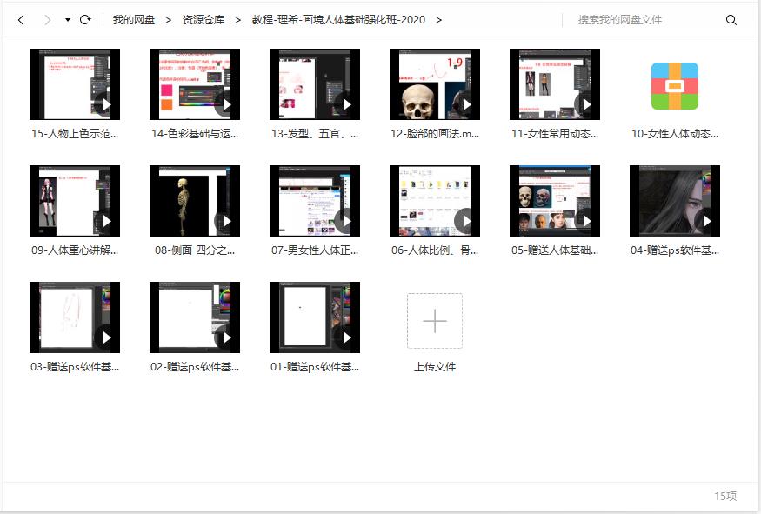
Task: Refresh the current folder listing
Action: coord(85,19)
